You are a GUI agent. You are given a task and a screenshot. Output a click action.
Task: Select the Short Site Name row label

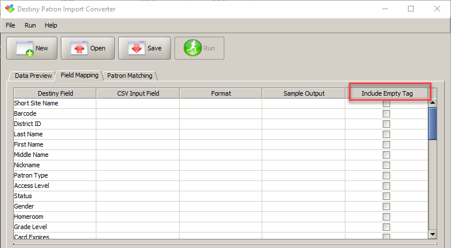point(36,103)
